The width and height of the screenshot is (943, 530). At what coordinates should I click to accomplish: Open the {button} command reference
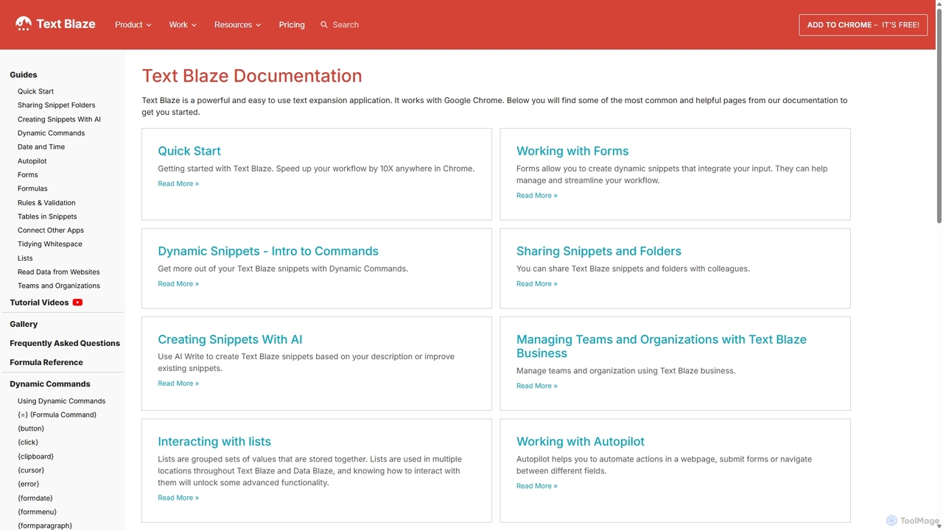point(31,428)
